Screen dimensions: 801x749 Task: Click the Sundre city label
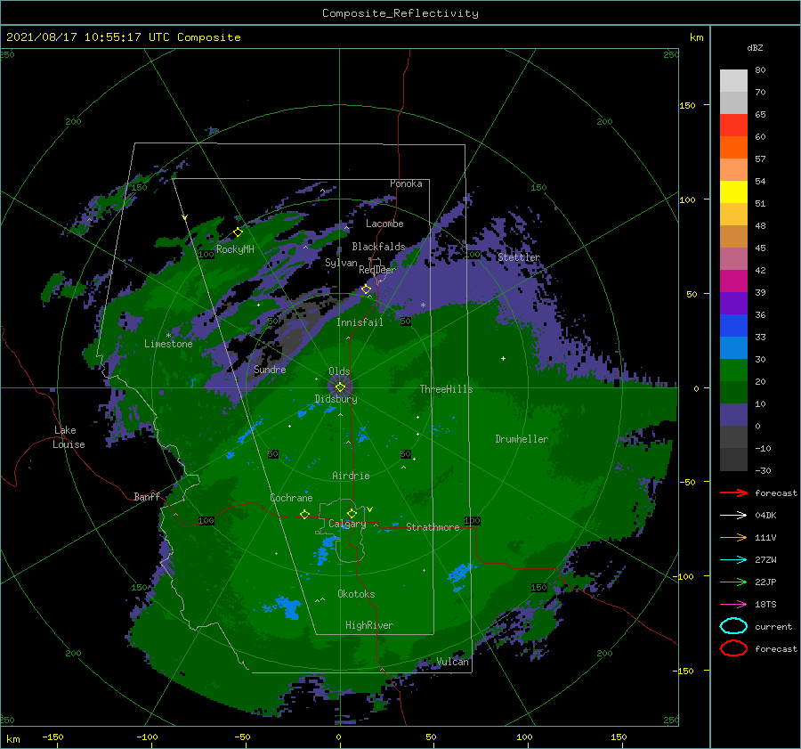270,370
